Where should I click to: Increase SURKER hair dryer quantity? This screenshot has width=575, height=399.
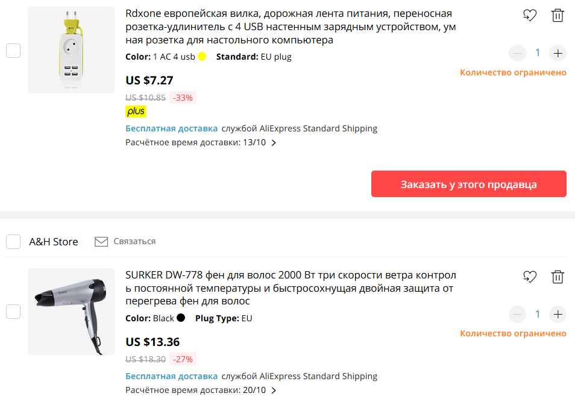pos(558,314)
